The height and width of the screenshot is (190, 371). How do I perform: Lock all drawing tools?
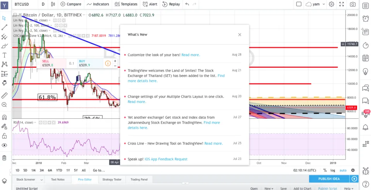(x=4, y=136)
